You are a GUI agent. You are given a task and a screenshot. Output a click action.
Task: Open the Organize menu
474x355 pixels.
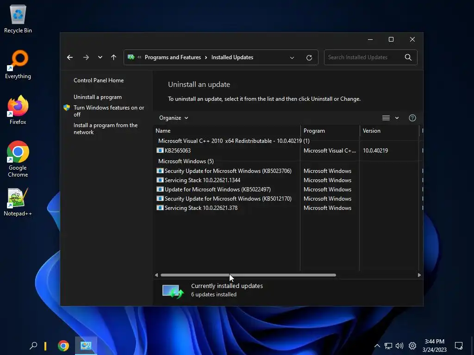pos(174,118)
